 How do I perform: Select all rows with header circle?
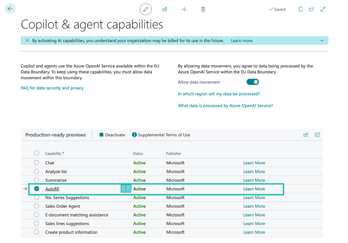[36, 153]
